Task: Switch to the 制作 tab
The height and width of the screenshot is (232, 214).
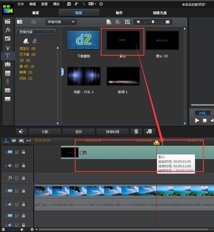Action: [119, 13]
